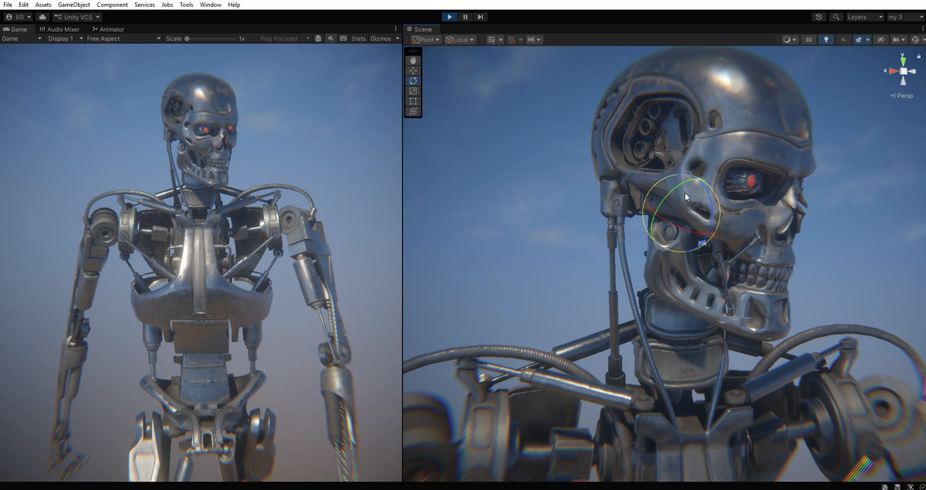Click the Play button
This screenshot has height=490, width=926.
450,17
